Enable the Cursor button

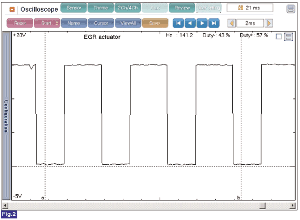[x=101, y=23]
